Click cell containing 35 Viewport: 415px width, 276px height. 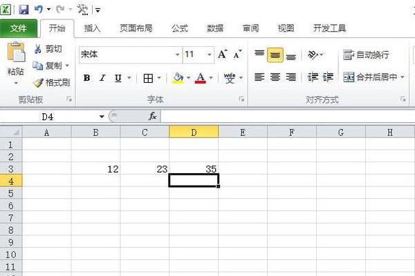pos(194,169)
